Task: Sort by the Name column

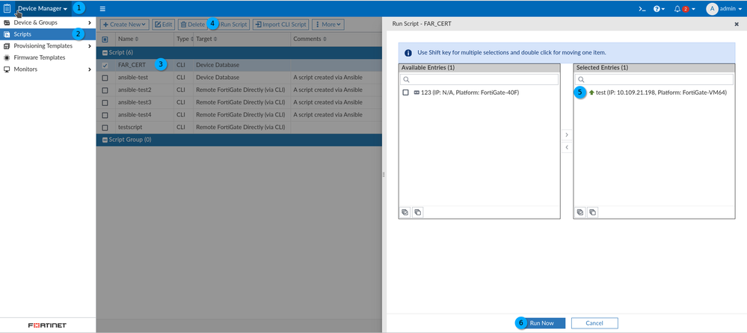Action: click(x=129, y=39)
